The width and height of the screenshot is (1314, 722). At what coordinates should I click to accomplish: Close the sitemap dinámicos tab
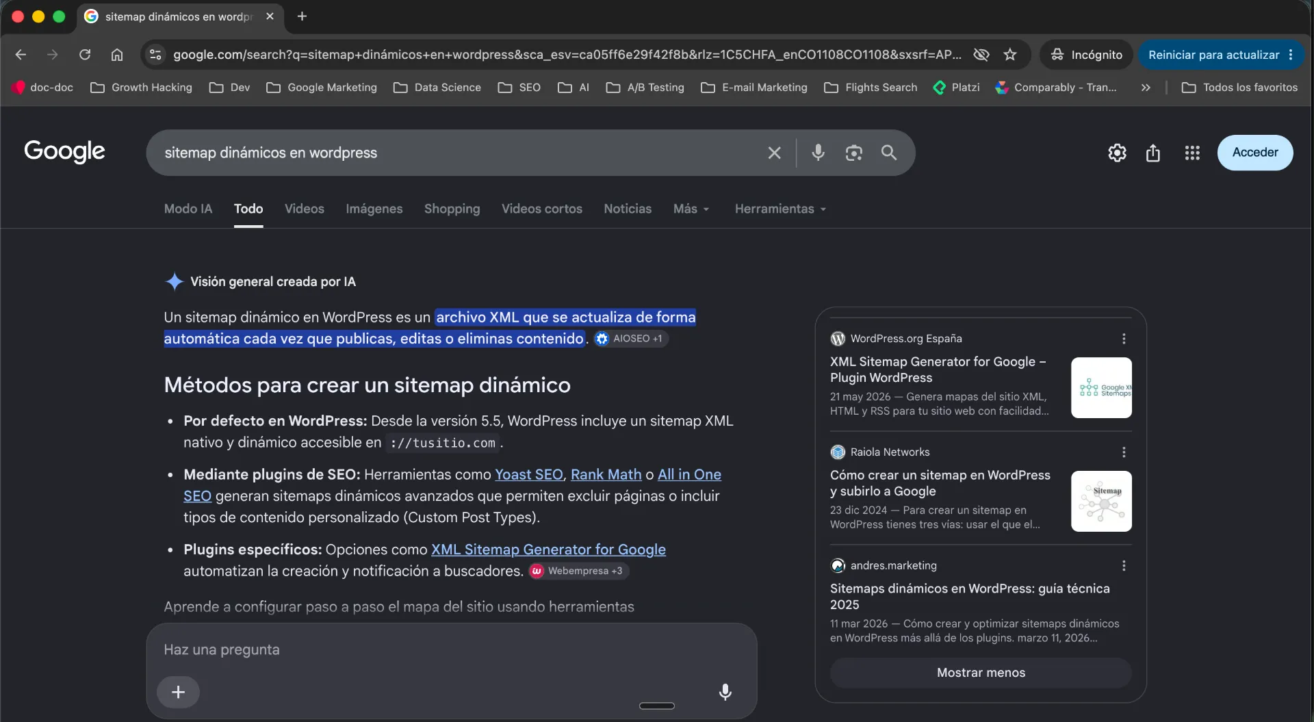coord(270,16)
